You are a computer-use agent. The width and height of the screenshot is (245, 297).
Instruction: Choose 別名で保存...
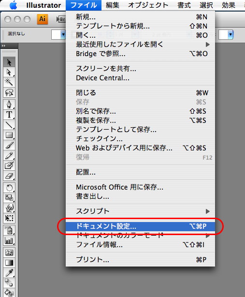[x=140, y=111]
